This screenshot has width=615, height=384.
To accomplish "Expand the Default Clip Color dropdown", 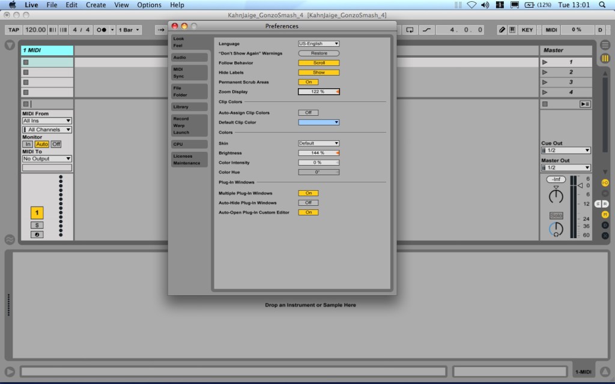I will 319,122.
